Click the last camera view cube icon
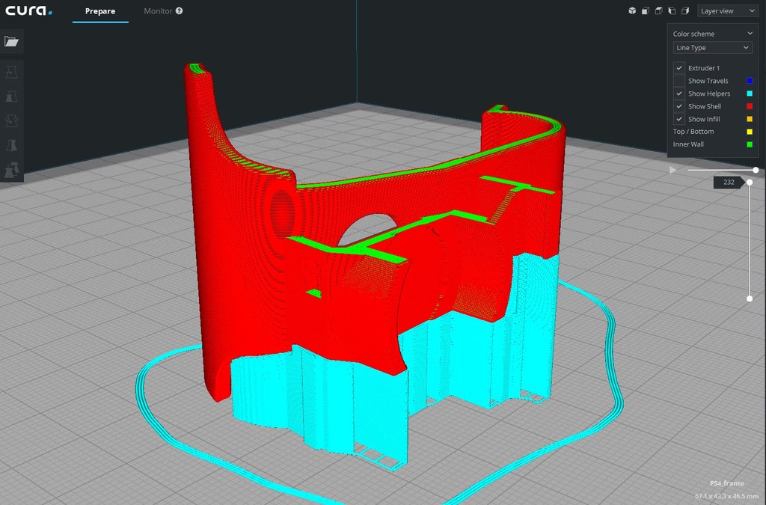Viewport: 766px width, 505px height. tap(685, 11)
